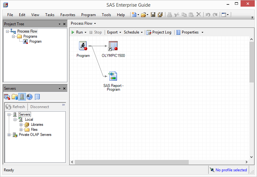Open the File menu
The height and width of the screenshot is (177, 257).
(10, 15)
